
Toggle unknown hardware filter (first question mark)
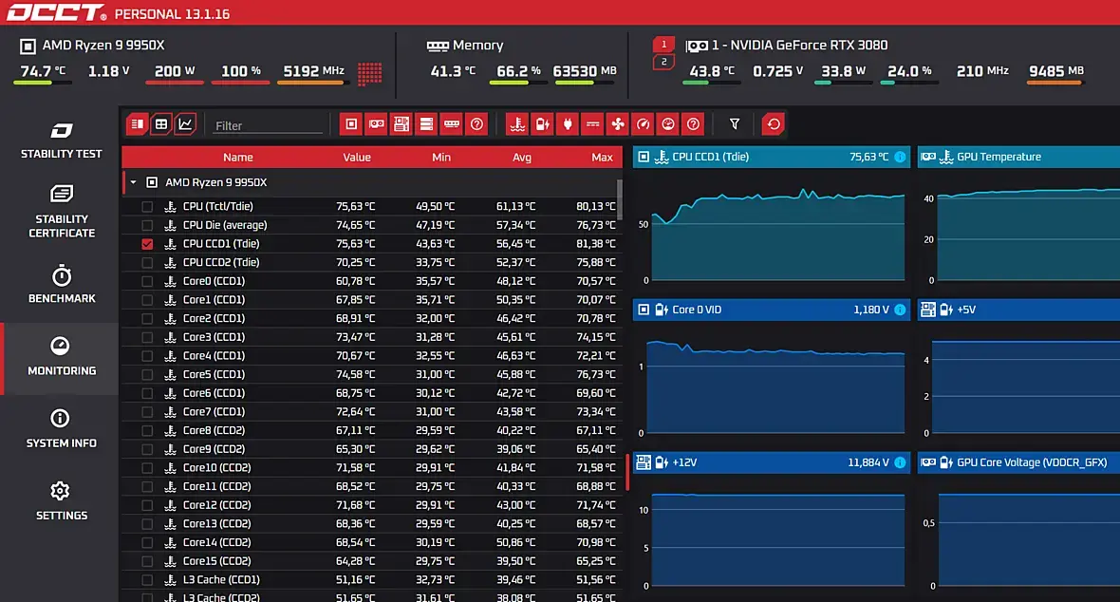(476, 124)
